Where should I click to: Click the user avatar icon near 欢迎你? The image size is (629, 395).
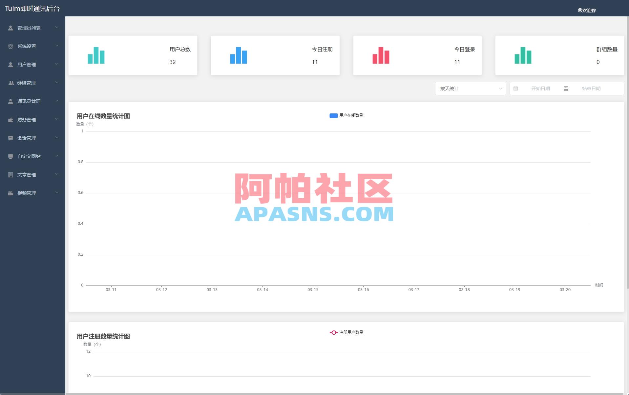click(x=580, y=10)
